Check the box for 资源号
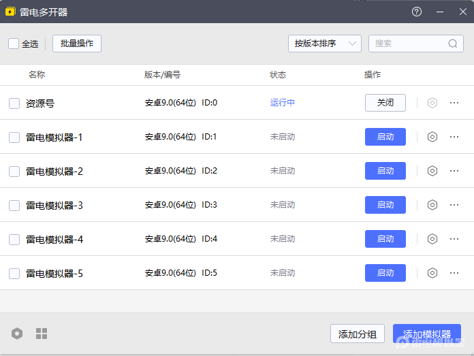The height and width of the screenshot is (356, 474). pyautogui.click(x=14, y=103)
